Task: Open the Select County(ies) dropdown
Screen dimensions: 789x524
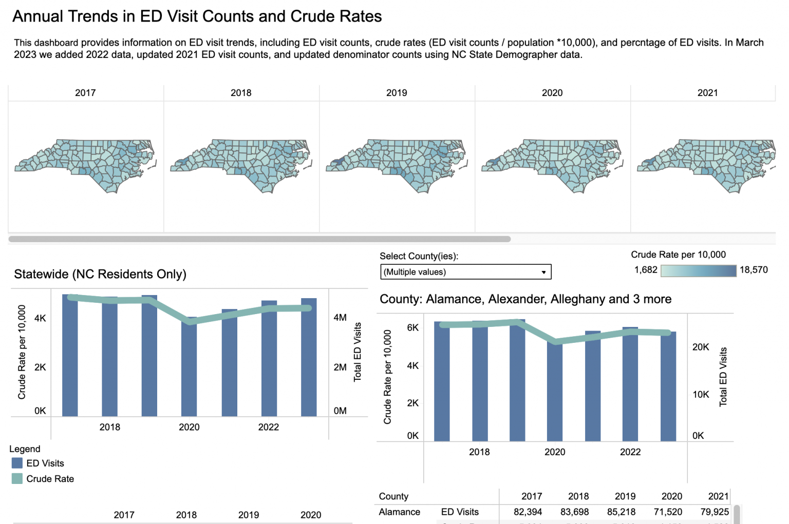Action: pos(465,271)
